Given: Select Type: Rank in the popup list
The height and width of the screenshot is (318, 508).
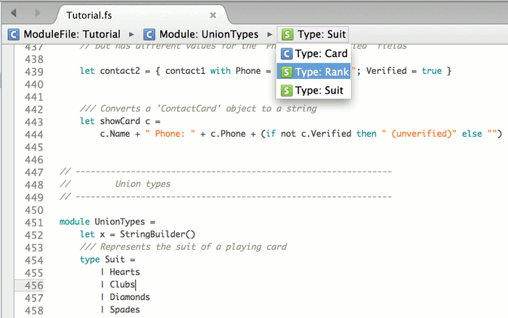Looking at the screenshot, I should coord(314,72).
